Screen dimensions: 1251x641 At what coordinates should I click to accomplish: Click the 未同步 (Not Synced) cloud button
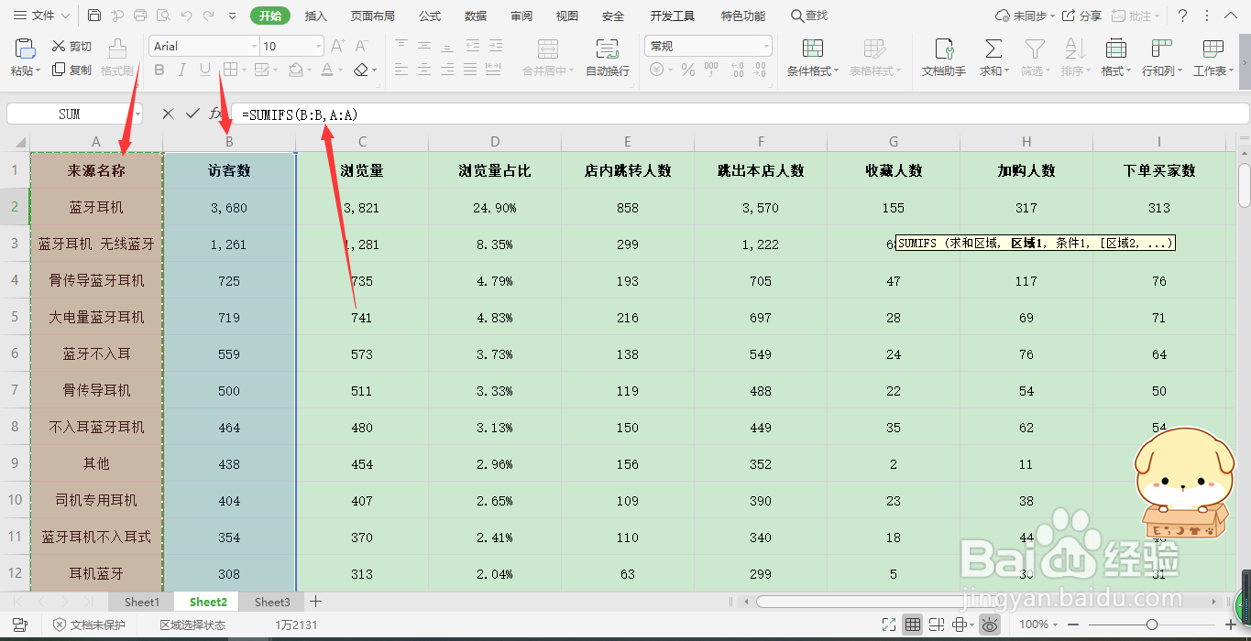click(1025, 16)
